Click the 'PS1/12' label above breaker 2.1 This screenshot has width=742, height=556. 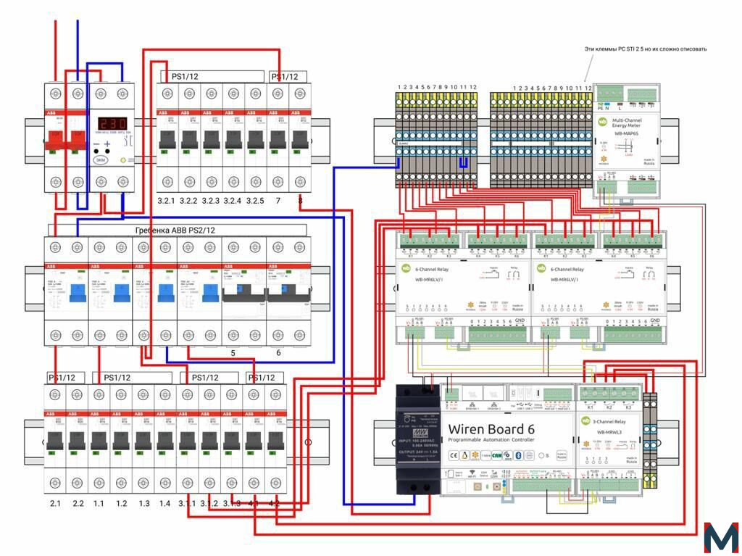tap(62, 378)
